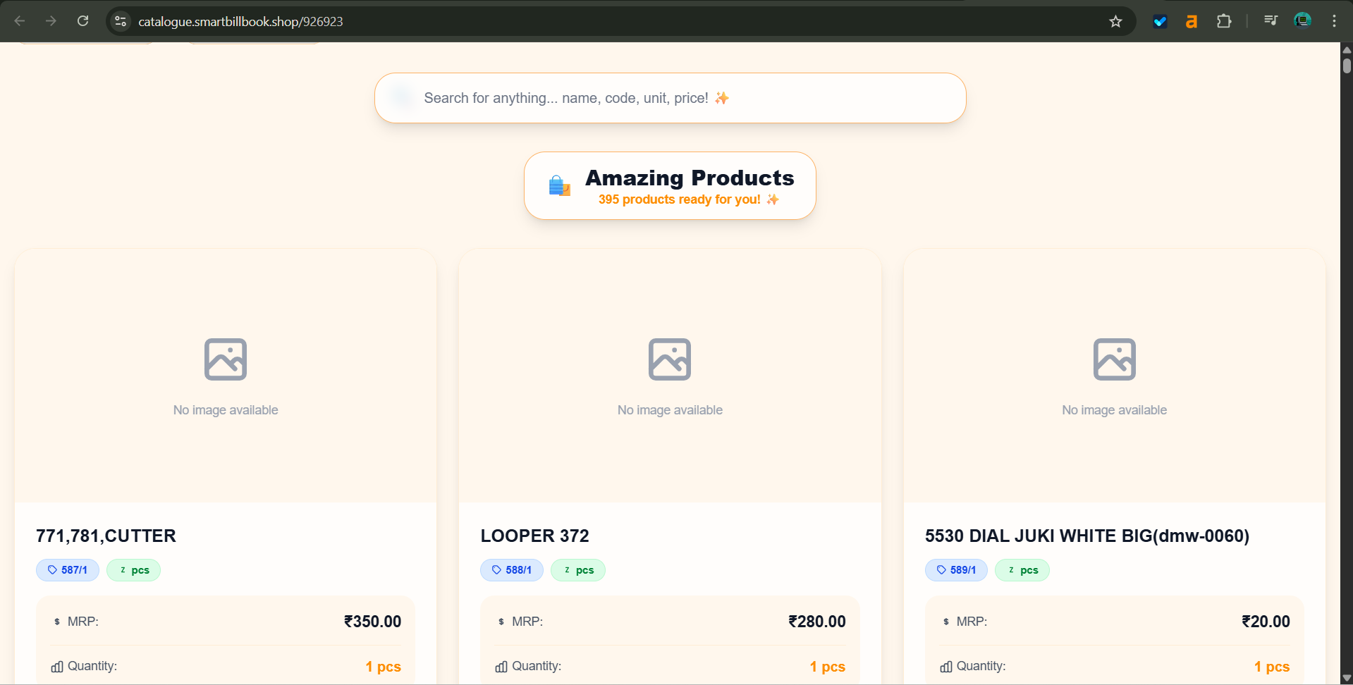Open the browser Extensions puzzle icon

[x=1224, y=21]
